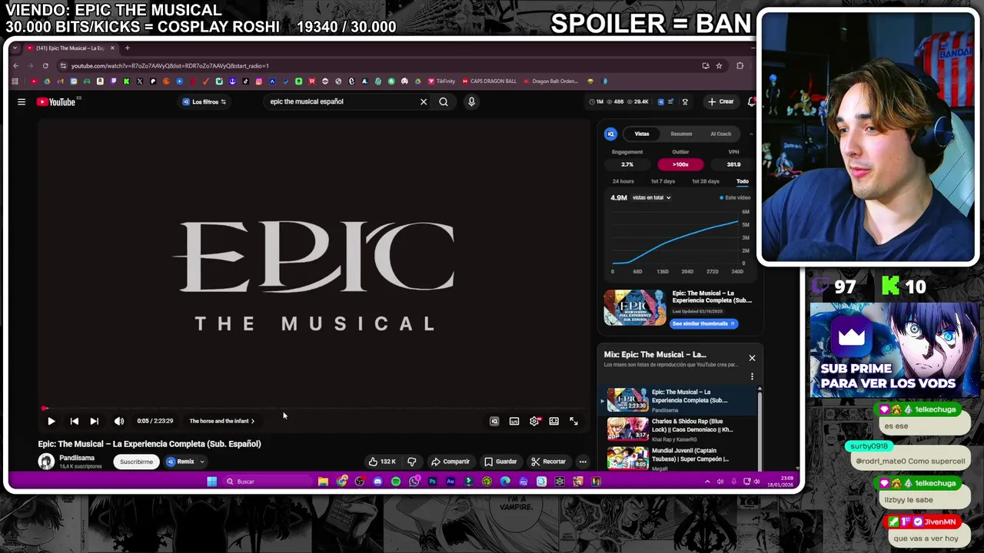
Task: Select the Todo views range
Action: tap(742, 181)
